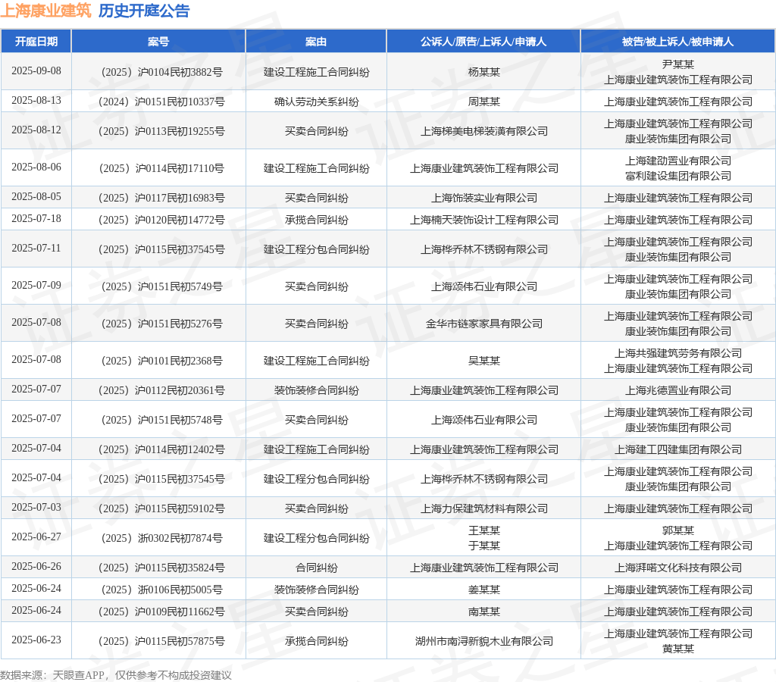Click the date 2025-07-09
Viewport: 776px width, 682px height.
(x=36, y=285)
